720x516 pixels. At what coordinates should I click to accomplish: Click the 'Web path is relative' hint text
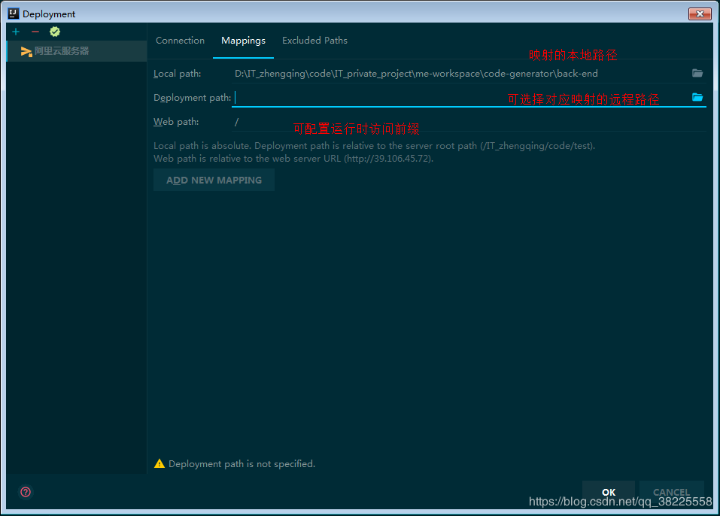pyautogui.click(x=293, y=159)
